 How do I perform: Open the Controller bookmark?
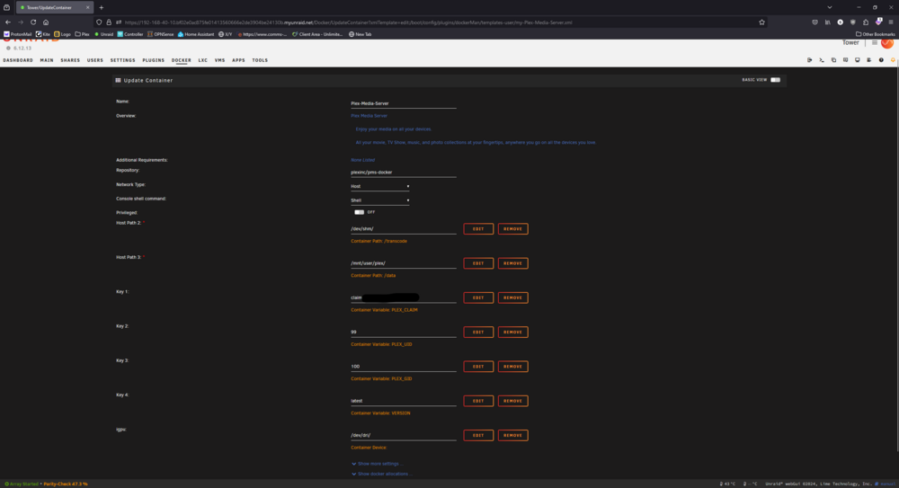coord(130,34)
